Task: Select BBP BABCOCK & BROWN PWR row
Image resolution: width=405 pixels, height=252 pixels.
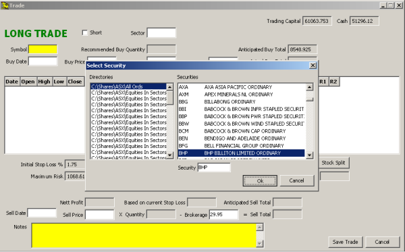Action: (241, 116)
